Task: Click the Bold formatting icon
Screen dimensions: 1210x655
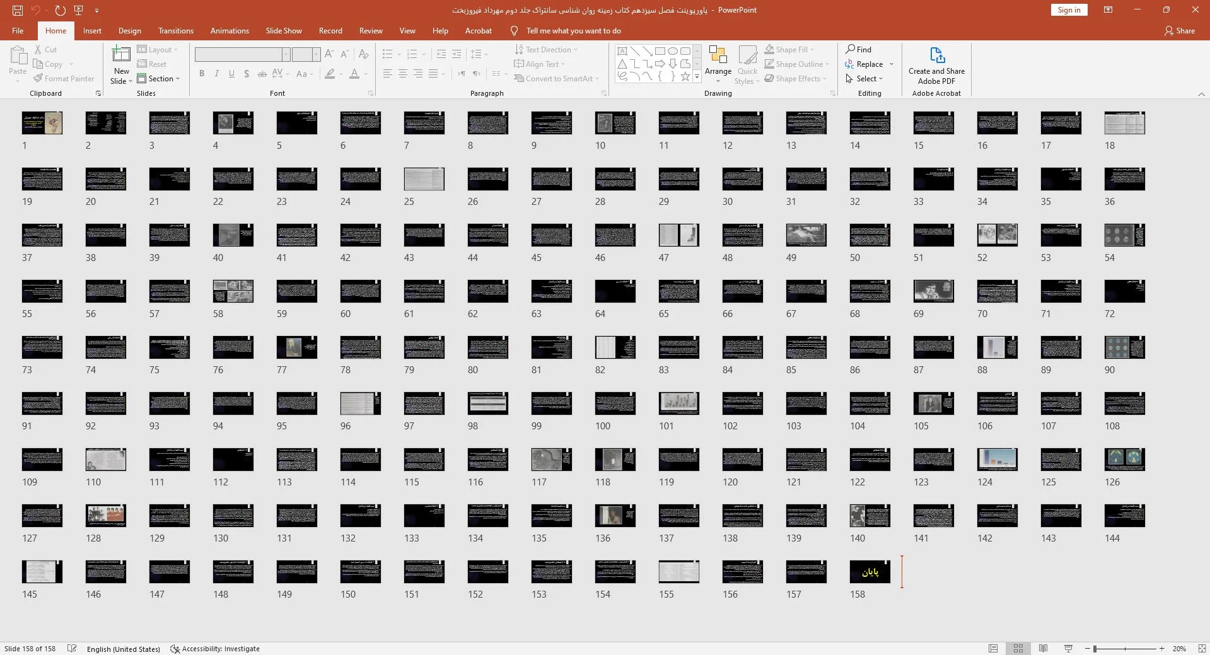Action: click(x=202, y=74)
